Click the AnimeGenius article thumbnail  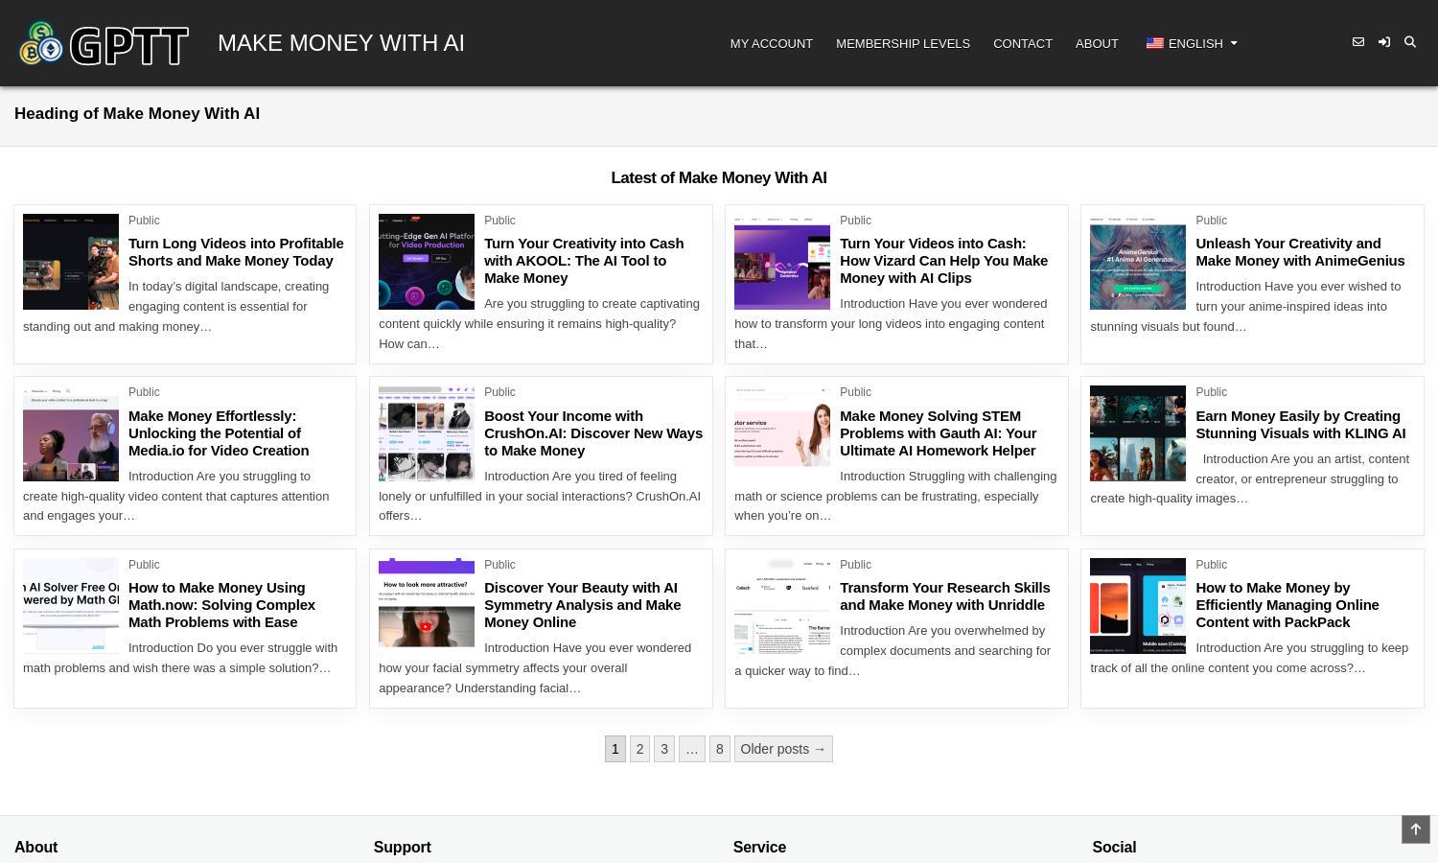coord(1138,262)
